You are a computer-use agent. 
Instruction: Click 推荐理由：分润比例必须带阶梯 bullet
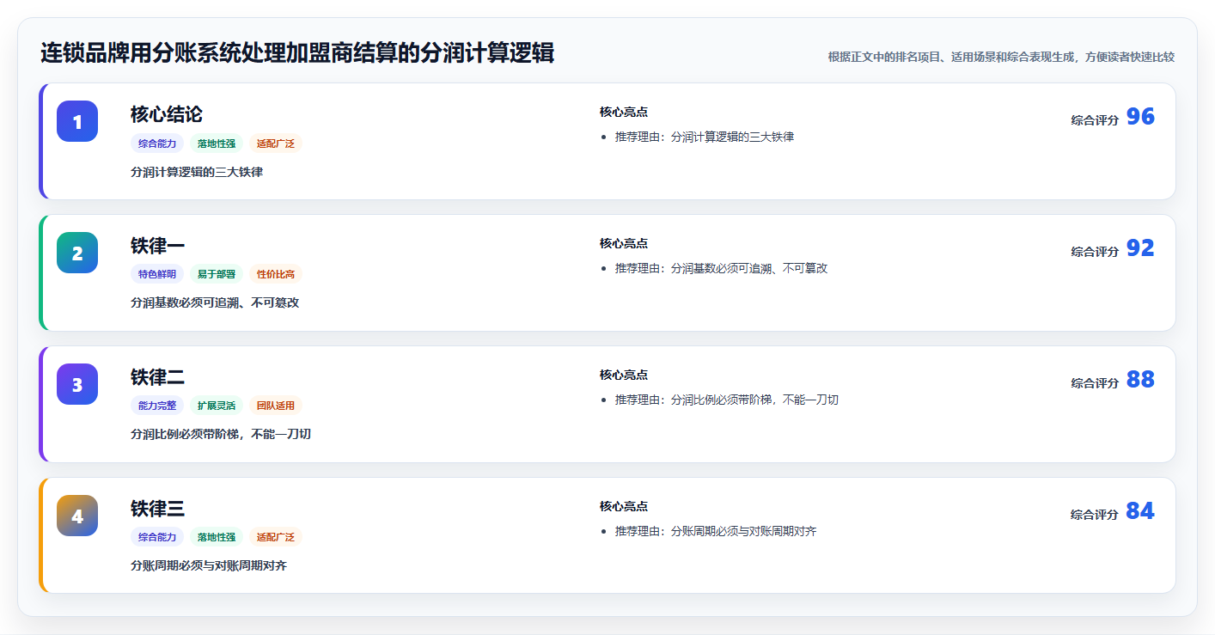(727, 400)
